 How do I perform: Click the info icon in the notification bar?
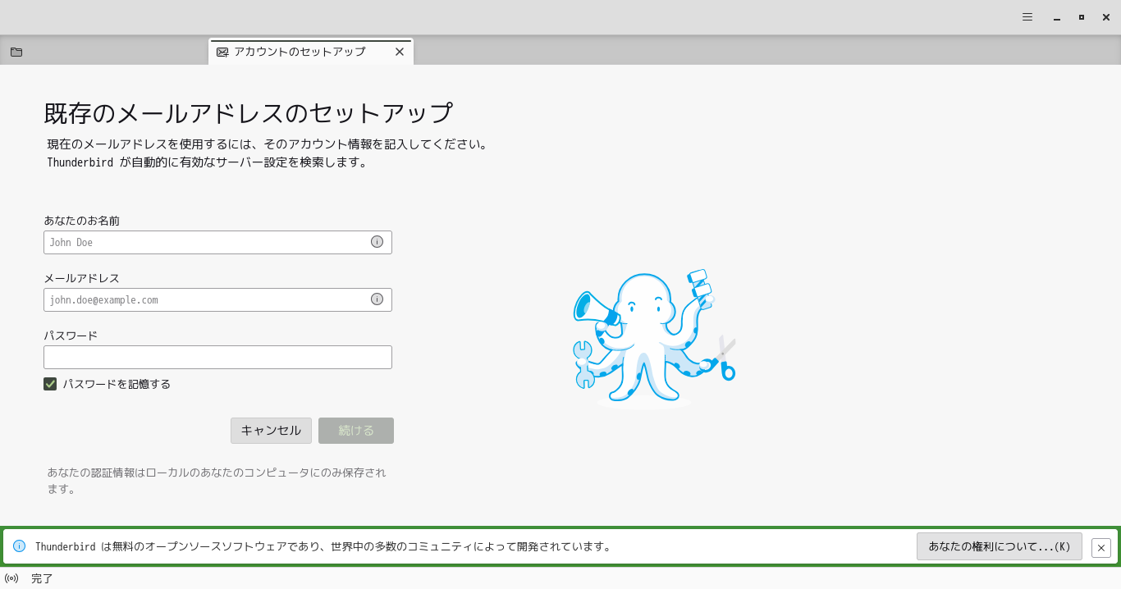click(19, 546)
